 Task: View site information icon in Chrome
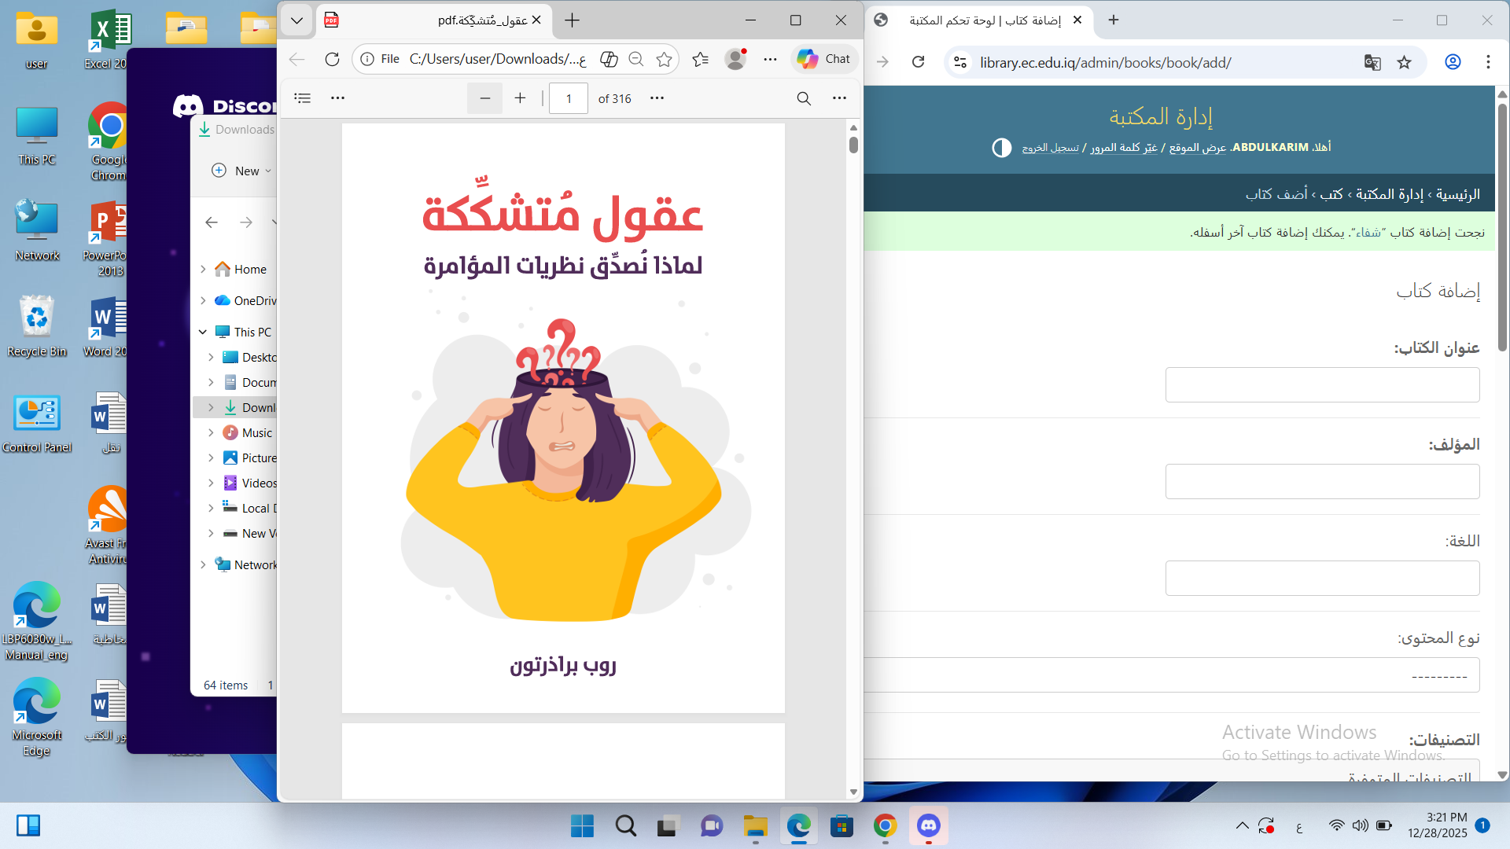[960, 62]
